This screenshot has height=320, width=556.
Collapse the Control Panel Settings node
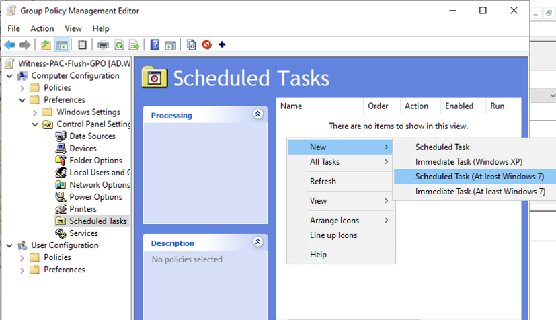click(35, 124)
